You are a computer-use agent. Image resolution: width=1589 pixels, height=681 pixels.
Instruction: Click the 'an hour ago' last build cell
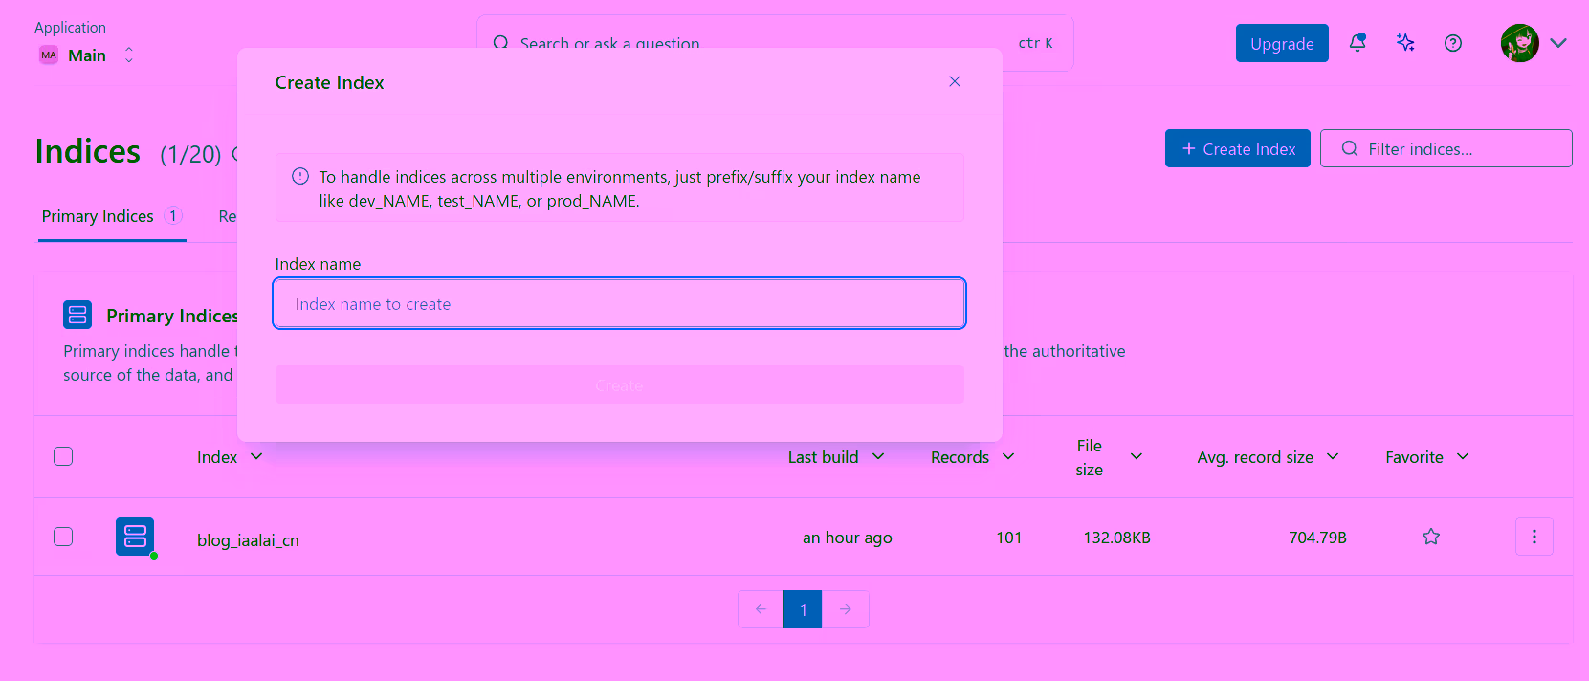pyautogui.click(x=848, y=538)
